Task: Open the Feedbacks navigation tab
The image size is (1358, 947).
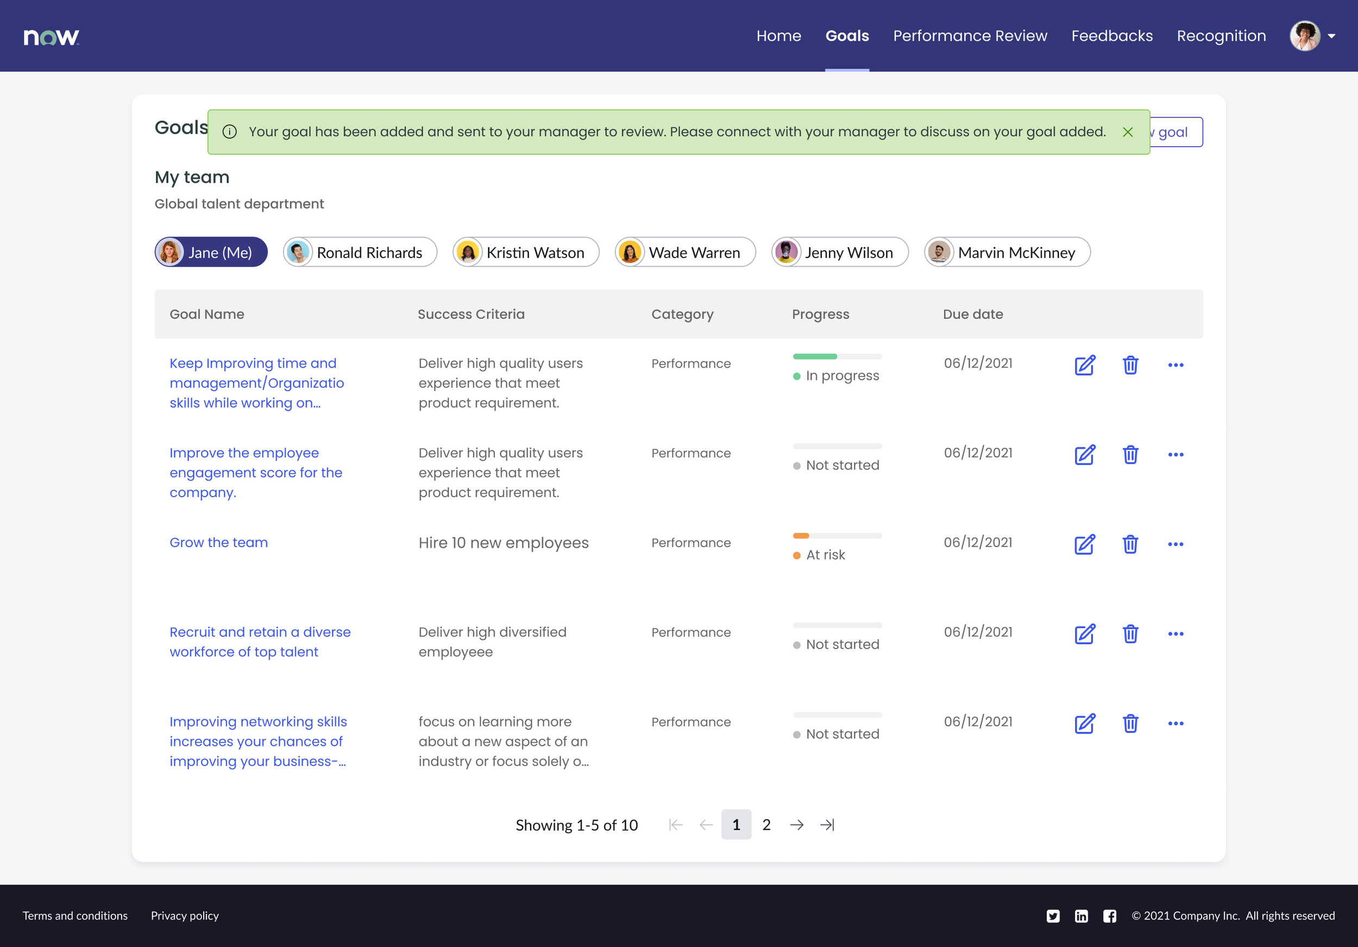Action: click(x=1111, y=36)
